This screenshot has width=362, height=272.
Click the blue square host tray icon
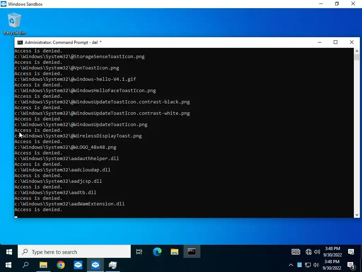tap(299, 265)
